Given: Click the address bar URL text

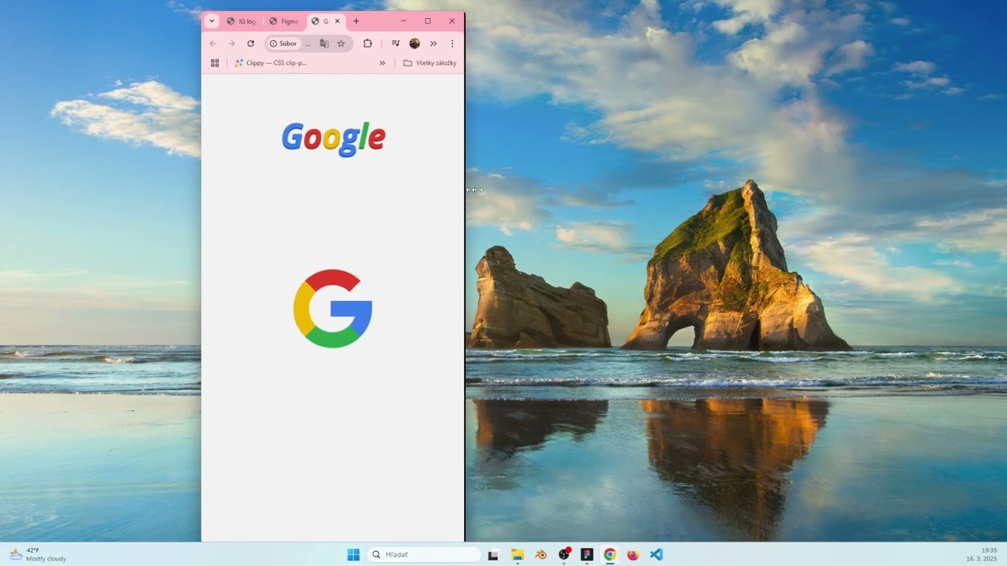Looking at the screenshot, I should click(308, 43).
